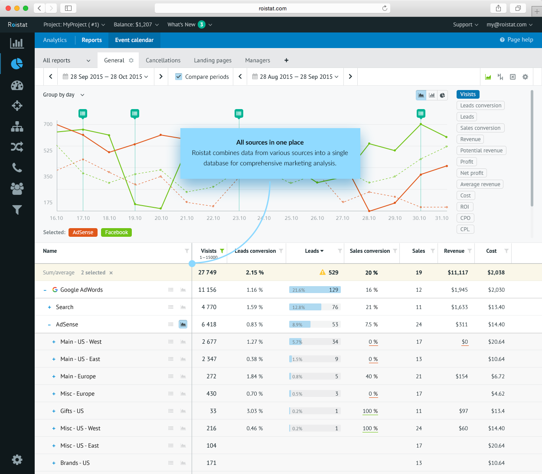This screenshot has width=542, height=474.
Task: Collapse Google AdWords row
Action: point(45,290)
